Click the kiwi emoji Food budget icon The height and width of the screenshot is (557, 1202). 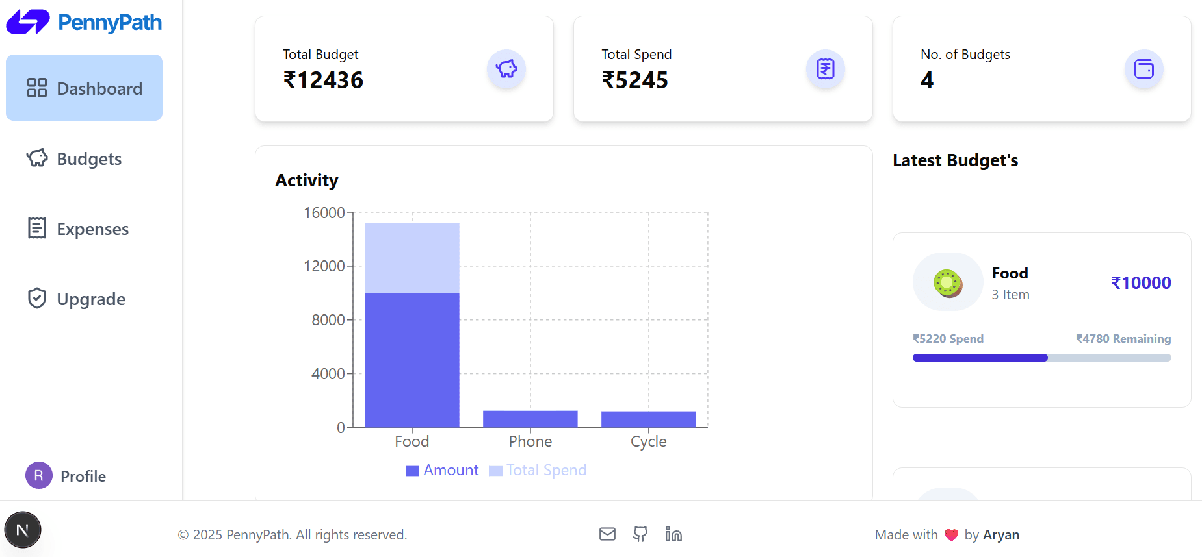pos(948,282)
